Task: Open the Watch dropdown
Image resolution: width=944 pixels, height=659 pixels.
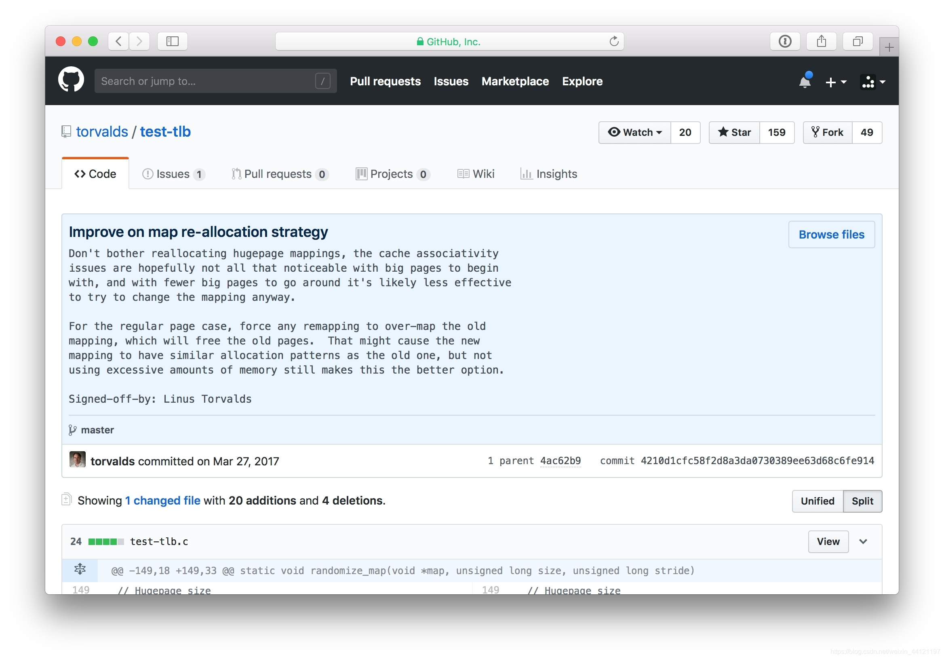Action: (x=634, y=132)
